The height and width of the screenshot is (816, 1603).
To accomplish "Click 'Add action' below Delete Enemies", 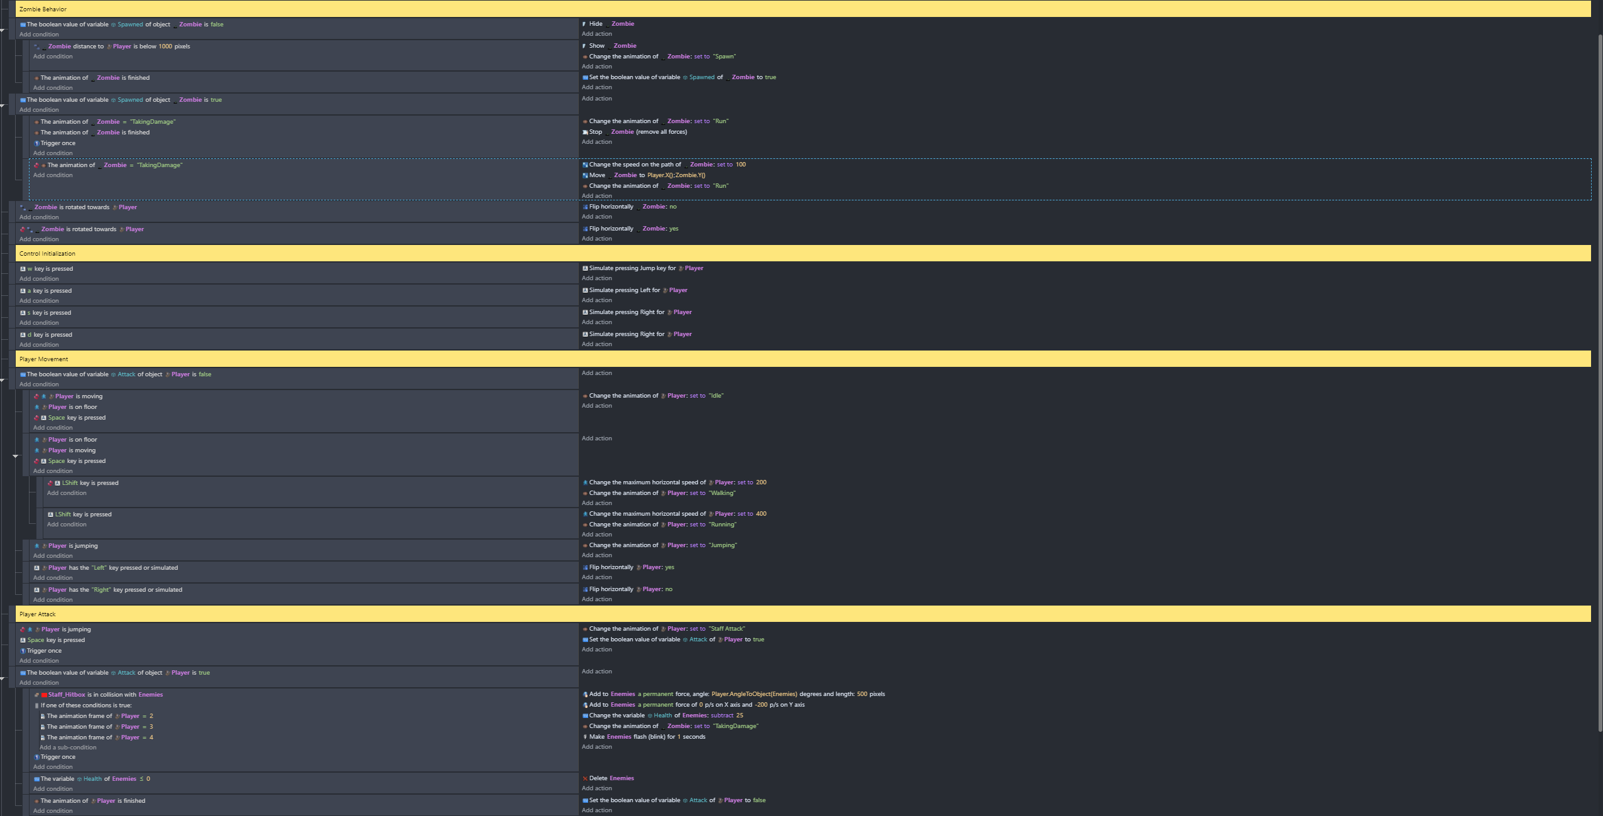I will 596,788.
